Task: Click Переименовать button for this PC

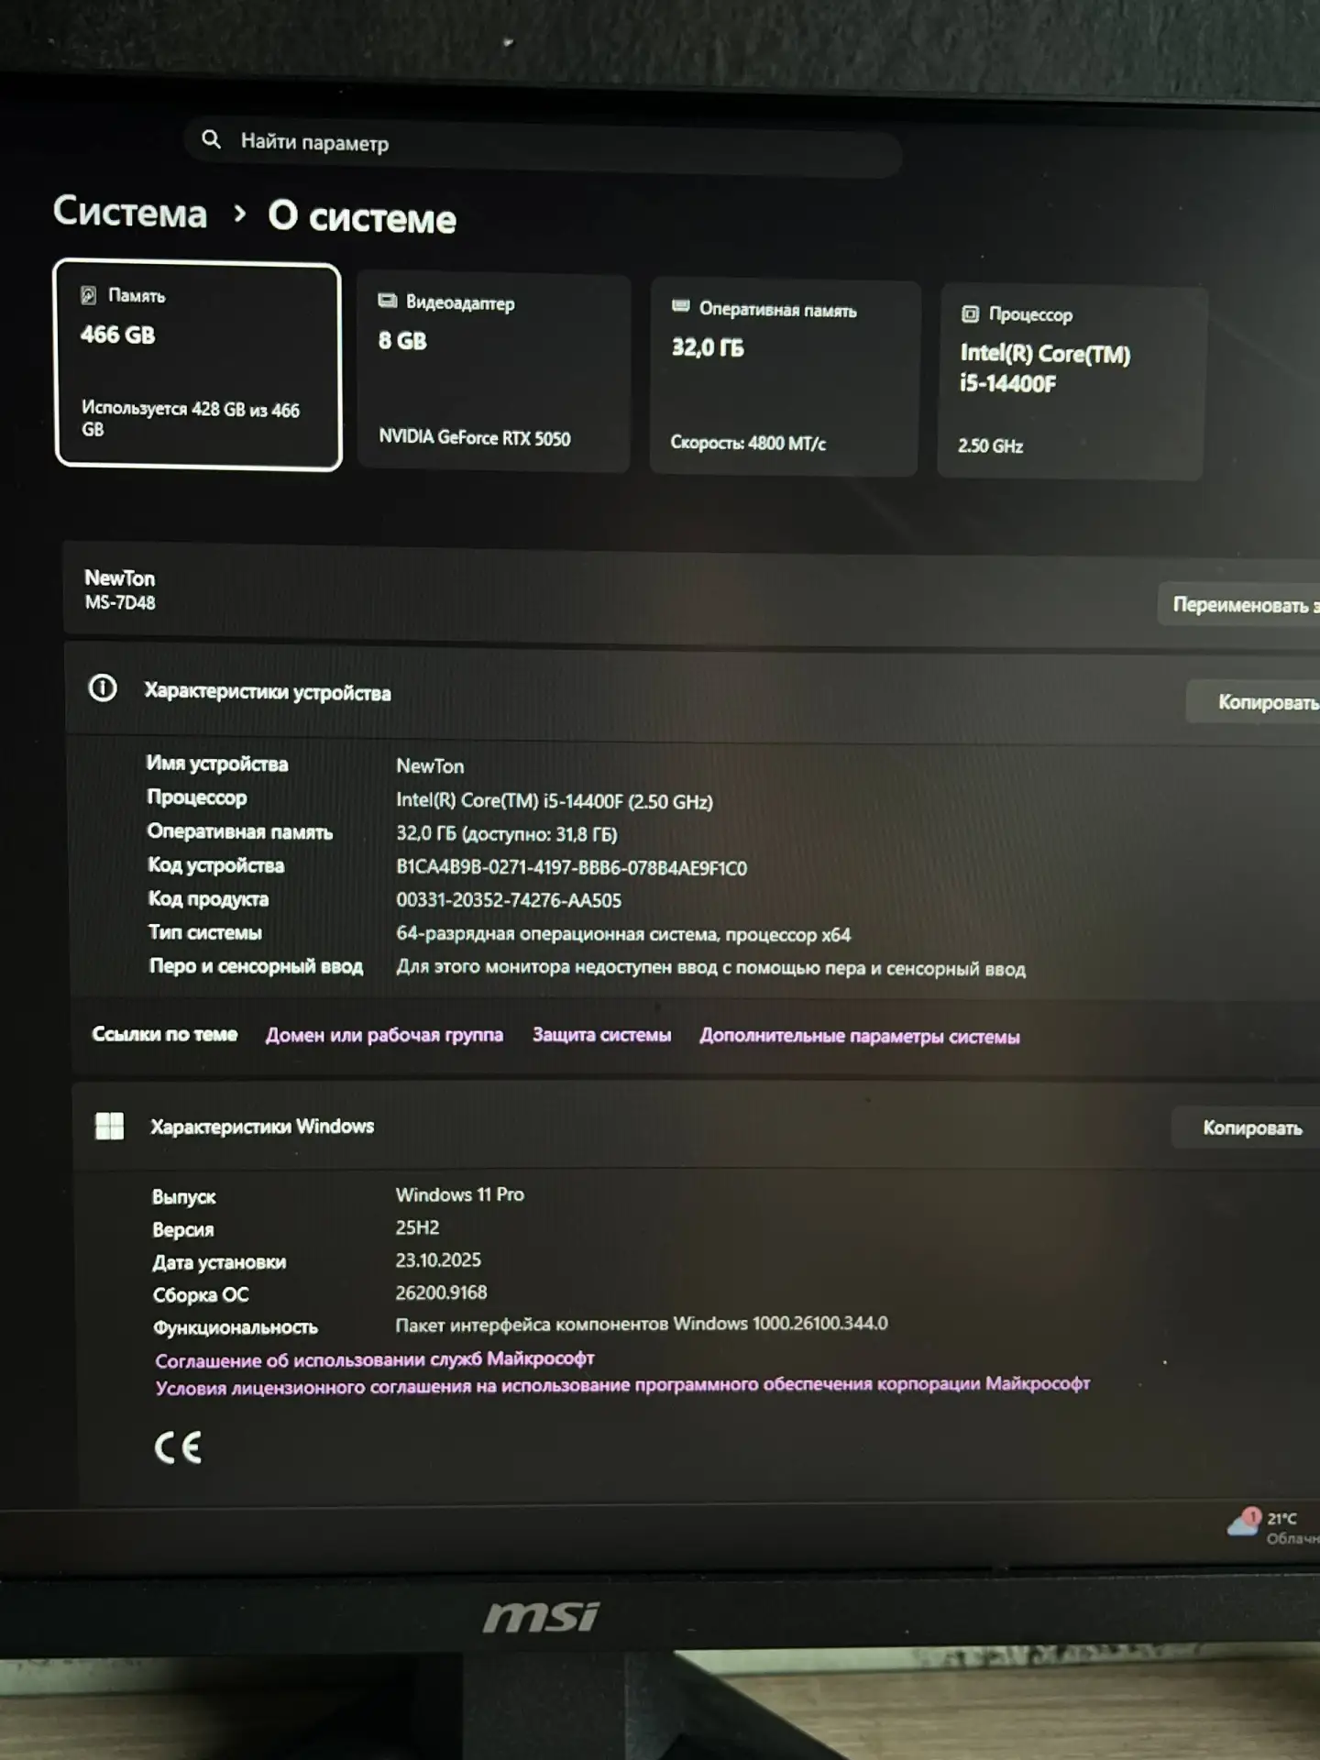Action: tap(1239, 604)
